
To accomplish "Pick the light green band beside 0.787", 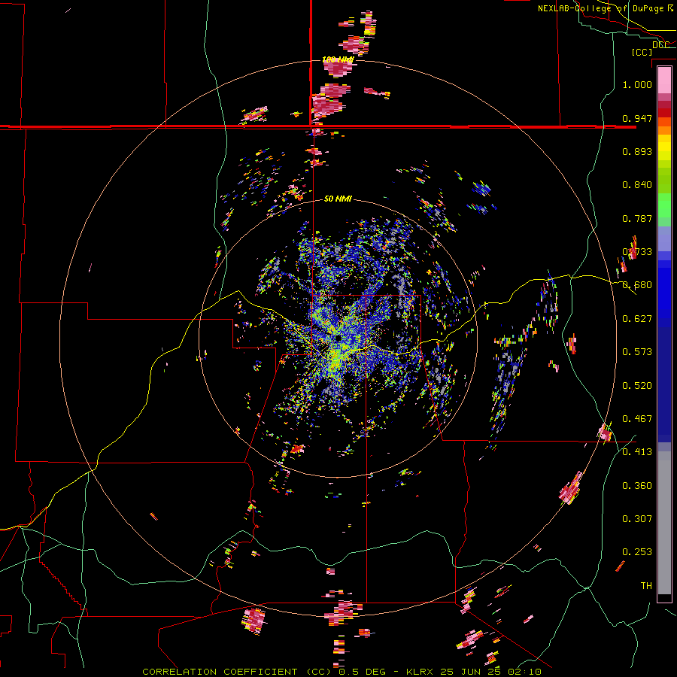I will coord(664,209).
